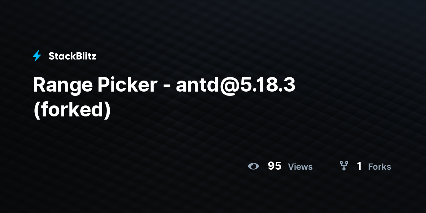
Task: Click the opening parenthesis of "(forked)"
Action: tap(36, 111)
